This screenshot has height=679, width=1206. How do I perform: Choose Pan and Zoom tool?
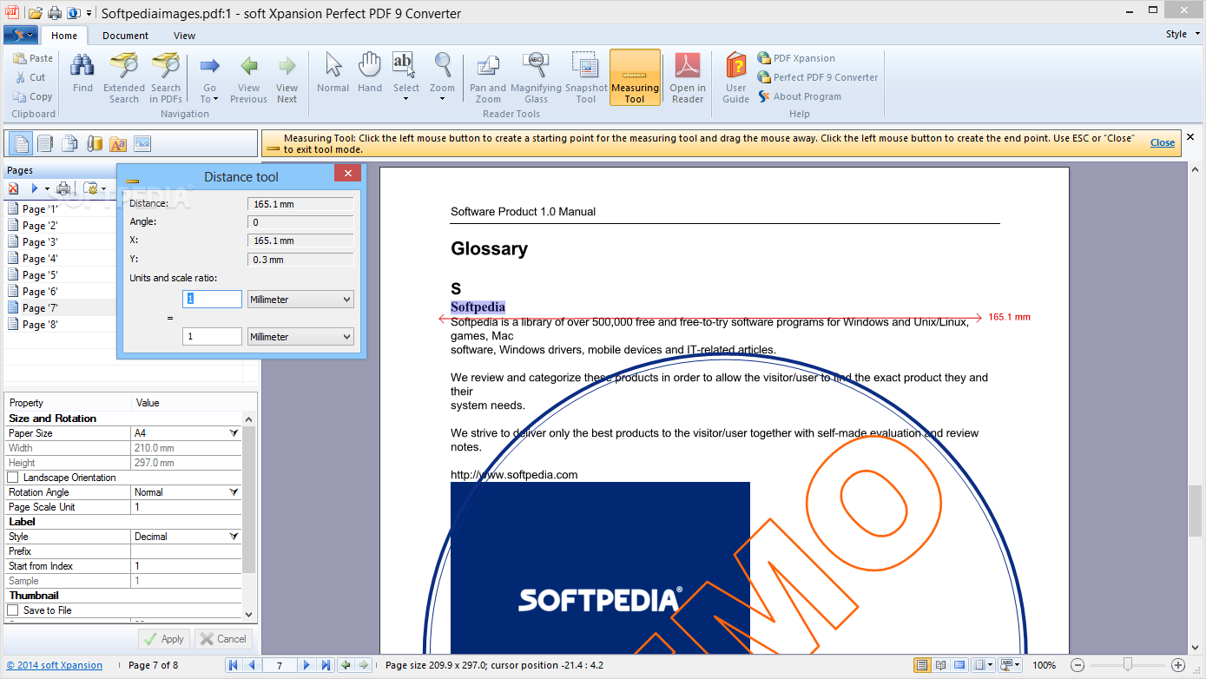point(488,78)
